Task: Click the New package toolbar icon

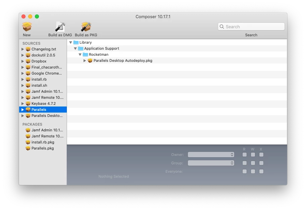Action: pyautogui.click(x=27, y=27)
